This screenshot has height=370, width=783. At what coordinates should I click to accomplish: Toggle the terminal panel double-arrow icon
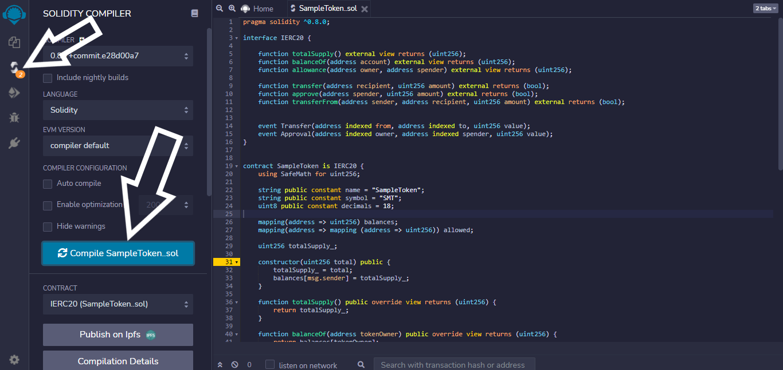coord(220,364)
